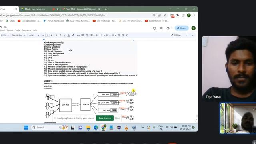Open the numbered list dropdown
The width and height of the screenshot is (256, 144).
[114, 35]
